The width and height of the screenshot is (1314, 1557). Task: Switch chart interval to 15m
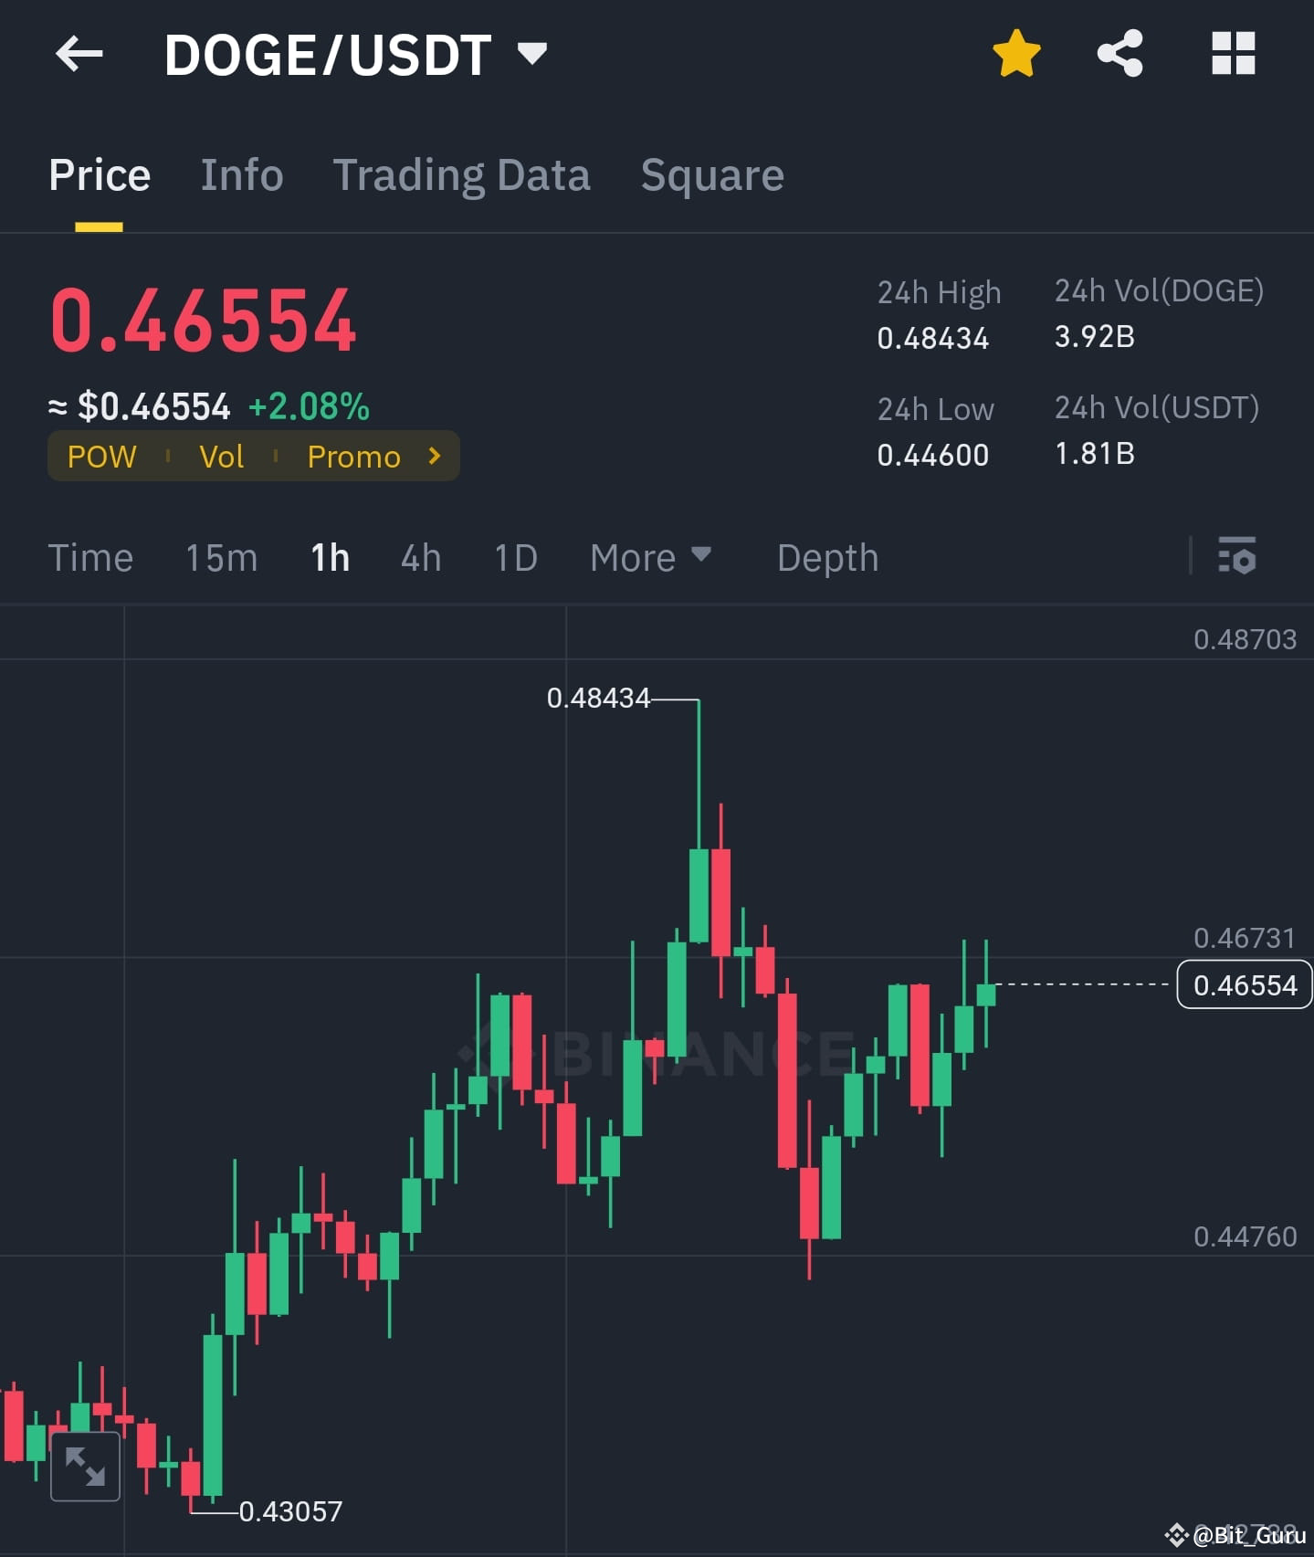(x=220, y=557)
